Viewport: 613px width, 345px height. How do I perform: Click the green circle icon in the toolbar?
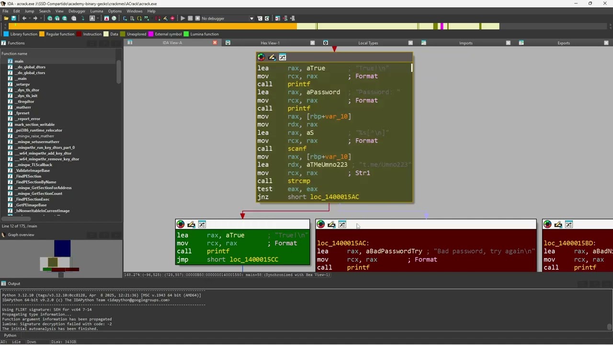(114, 18)
